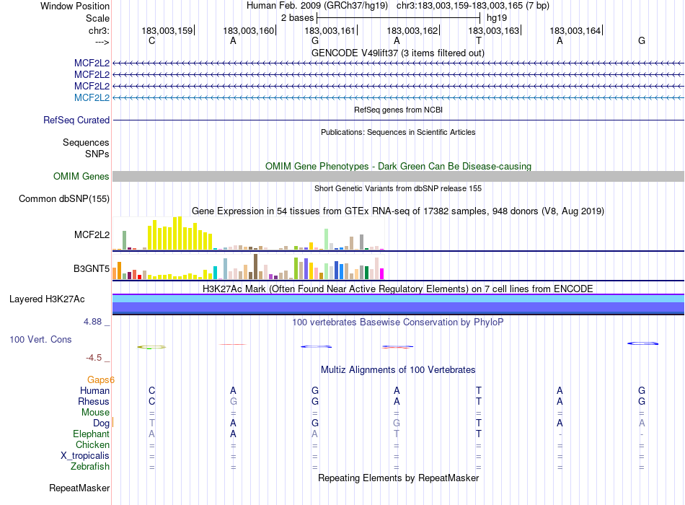Click the Elephant alignment row label
Image resolution: width=685 pixels, height=505 pixels.
click(x=92, y=434)
